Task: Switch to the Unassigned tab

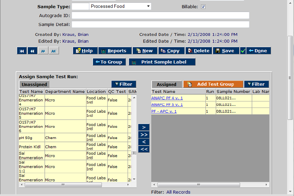Action: point(34,84)
